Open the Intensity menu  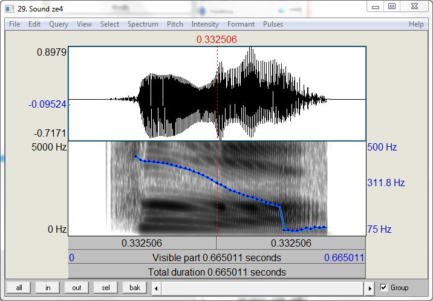pos(205,24)
